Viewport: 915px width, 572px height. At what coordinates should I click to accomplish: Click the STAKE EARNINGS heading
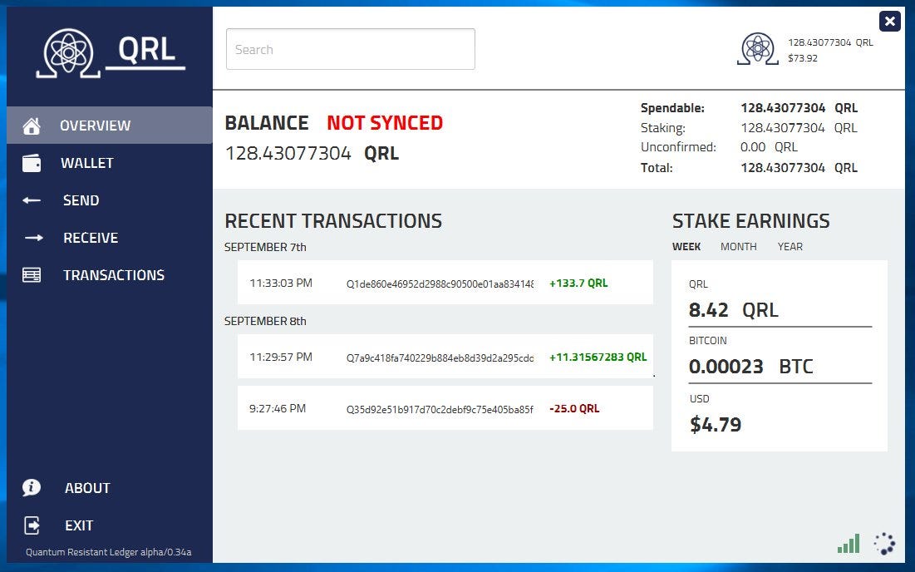(x=750, y=220)
